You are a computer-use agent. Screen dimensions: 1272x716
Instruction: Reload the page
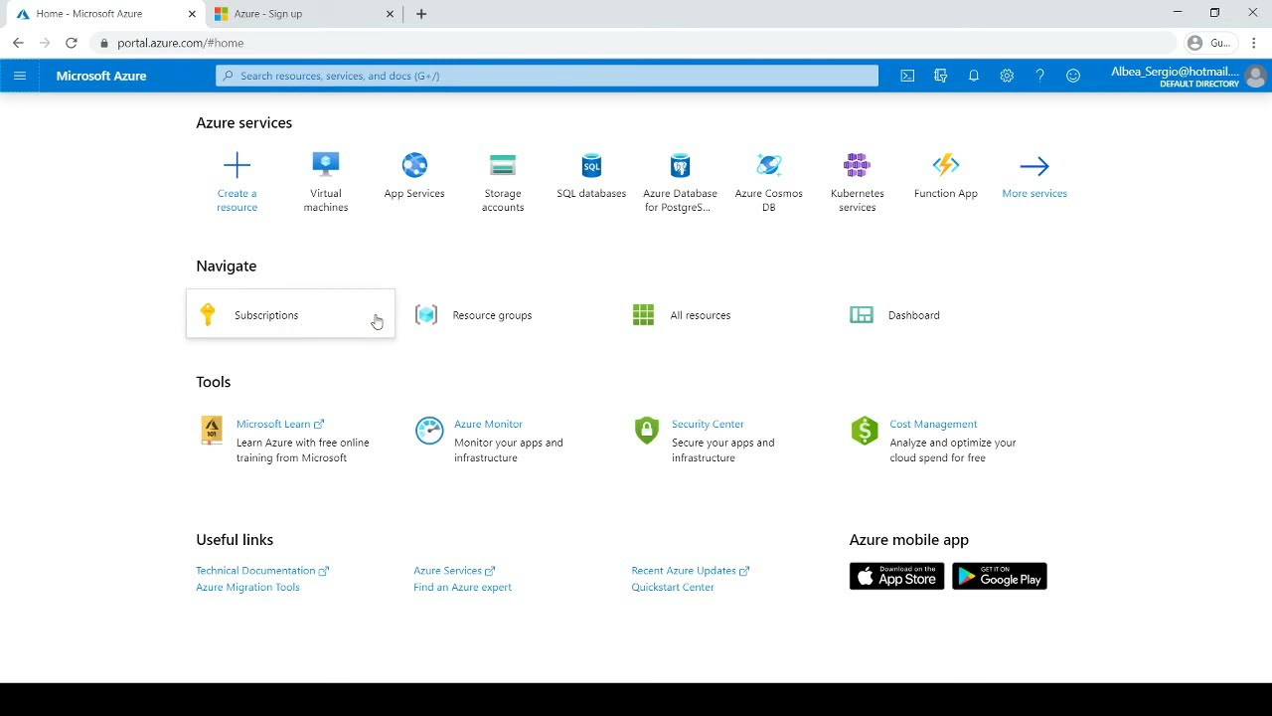[x=71, y=43]
